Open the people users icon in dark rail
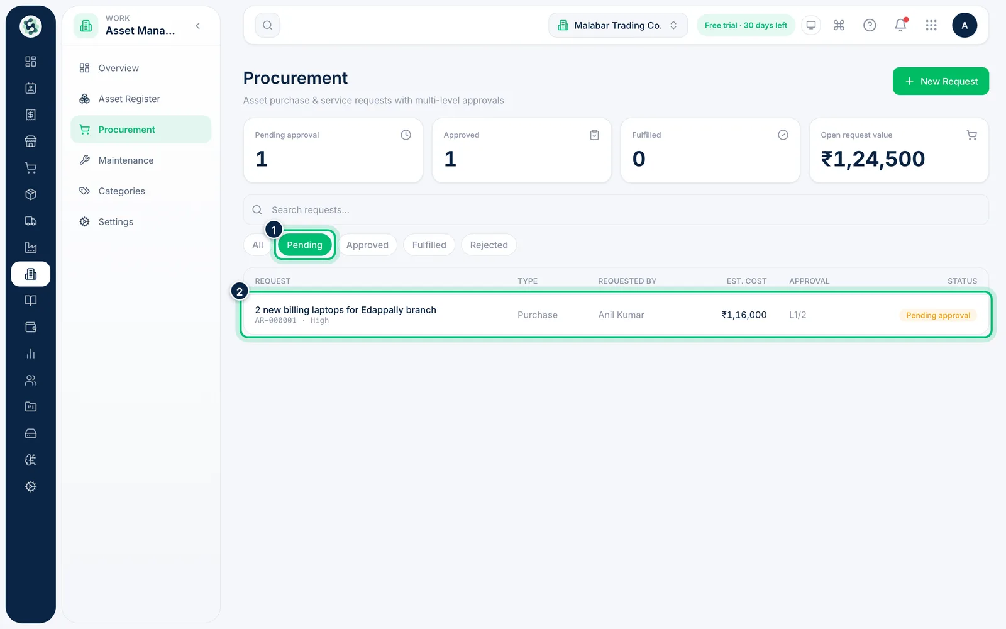The width and height of the screenshot is (1006, 629). click(30, 381)
